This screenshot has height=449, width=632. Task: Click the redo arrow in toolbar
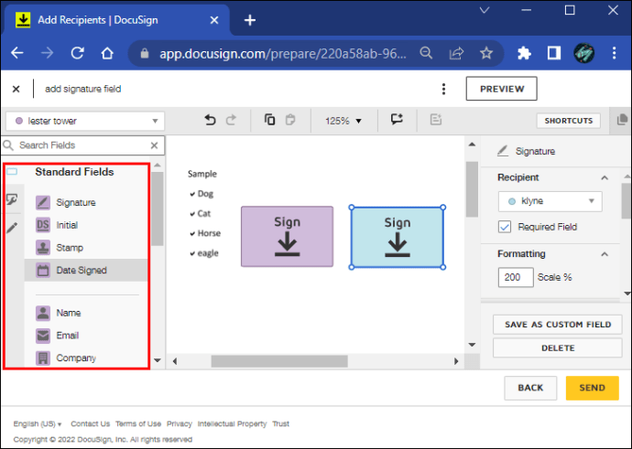(x=232, y=120)
